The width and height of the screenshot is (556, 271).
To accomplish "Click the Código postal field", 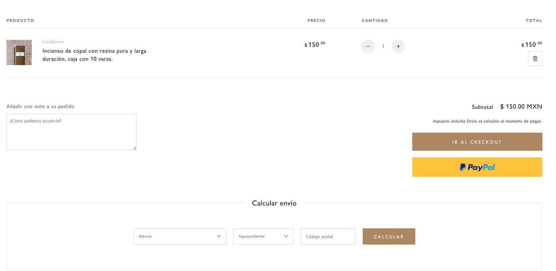I will coord(328,236).
